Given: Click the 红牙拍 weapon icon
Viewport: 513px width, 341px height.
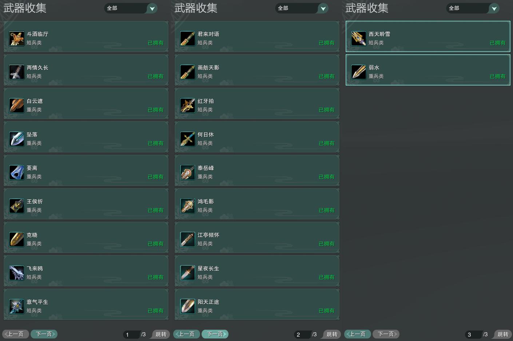Looking at the screenshot, I should pos(188,106).
